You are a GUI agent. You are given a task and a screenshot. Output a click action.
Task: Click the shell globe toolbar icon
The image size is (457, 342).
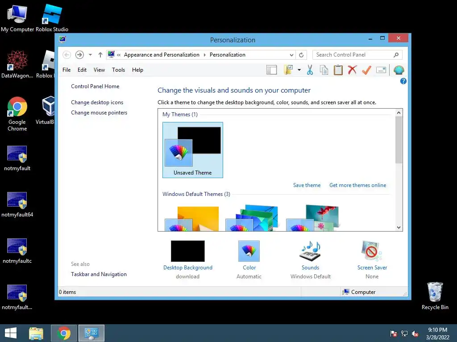pos(399,70)
